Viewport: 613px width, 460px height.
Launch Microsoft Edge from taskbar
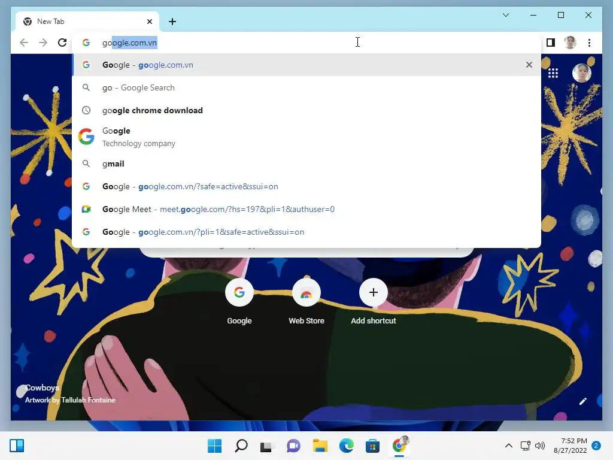(346, 446)
